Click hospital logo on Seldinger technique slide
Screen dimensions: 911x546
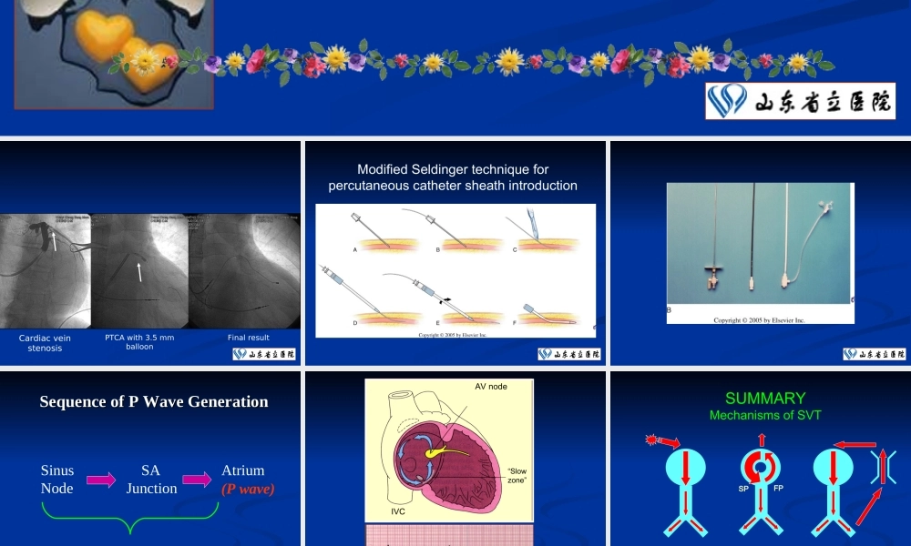(x=568, y=354)
